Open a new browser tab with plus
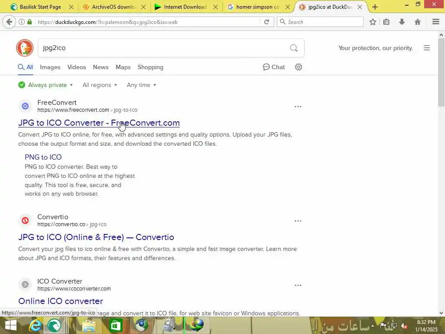The image size is (445, 334). [375, 7]
